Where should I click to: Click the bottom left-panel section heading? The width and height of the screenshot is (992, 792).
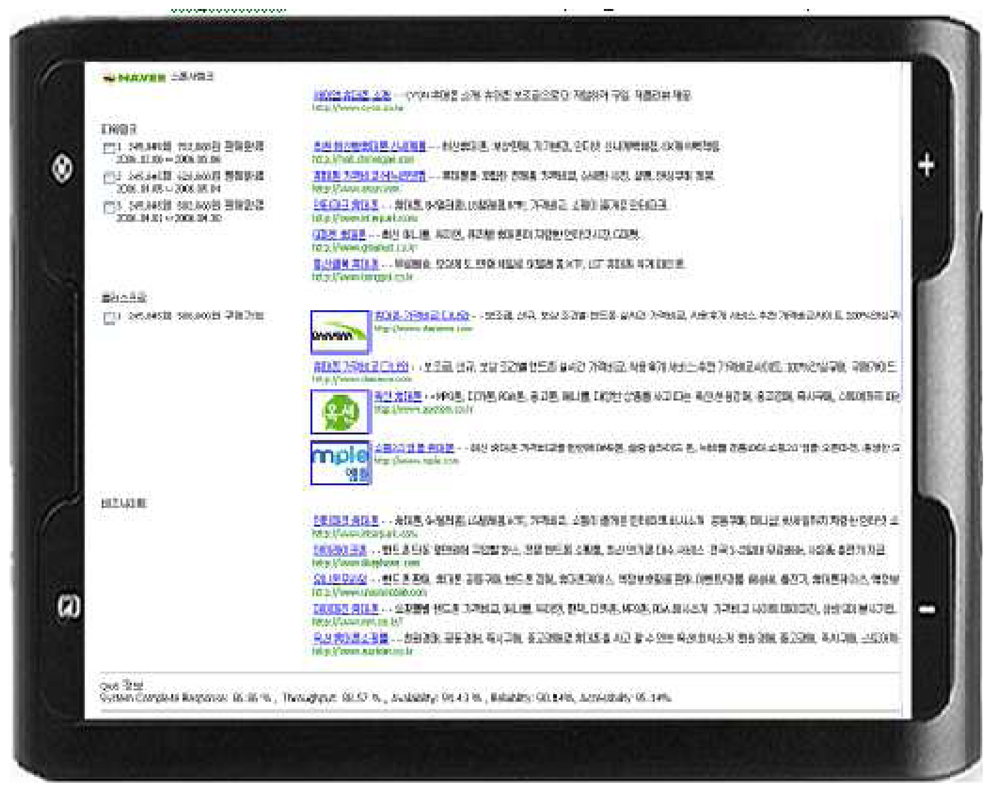[x=123, y=503]
